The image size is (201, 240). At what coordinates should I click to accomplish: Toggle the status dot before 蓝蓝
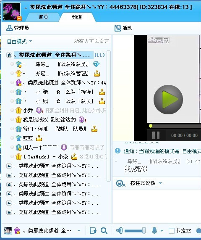pos(12,138)
